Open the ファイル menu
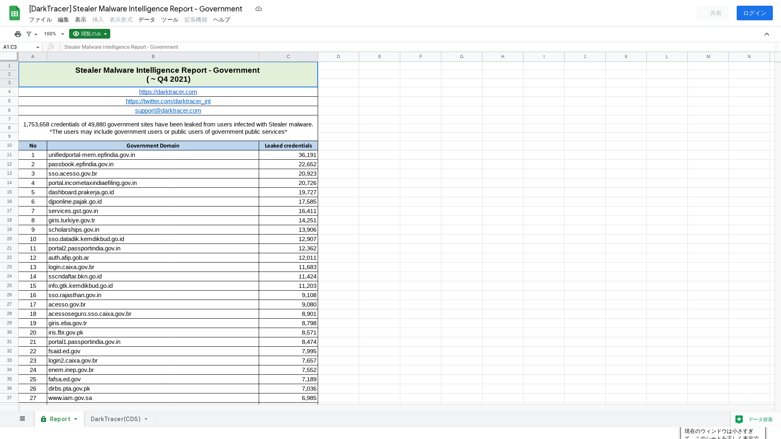The image size is (781, 439). coord(40,20)
